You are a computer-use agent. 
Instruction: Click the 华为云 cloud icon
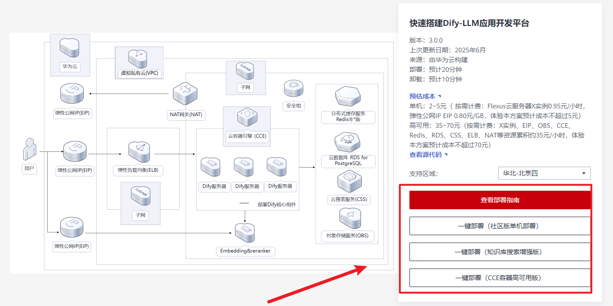[x=70, y=47]
